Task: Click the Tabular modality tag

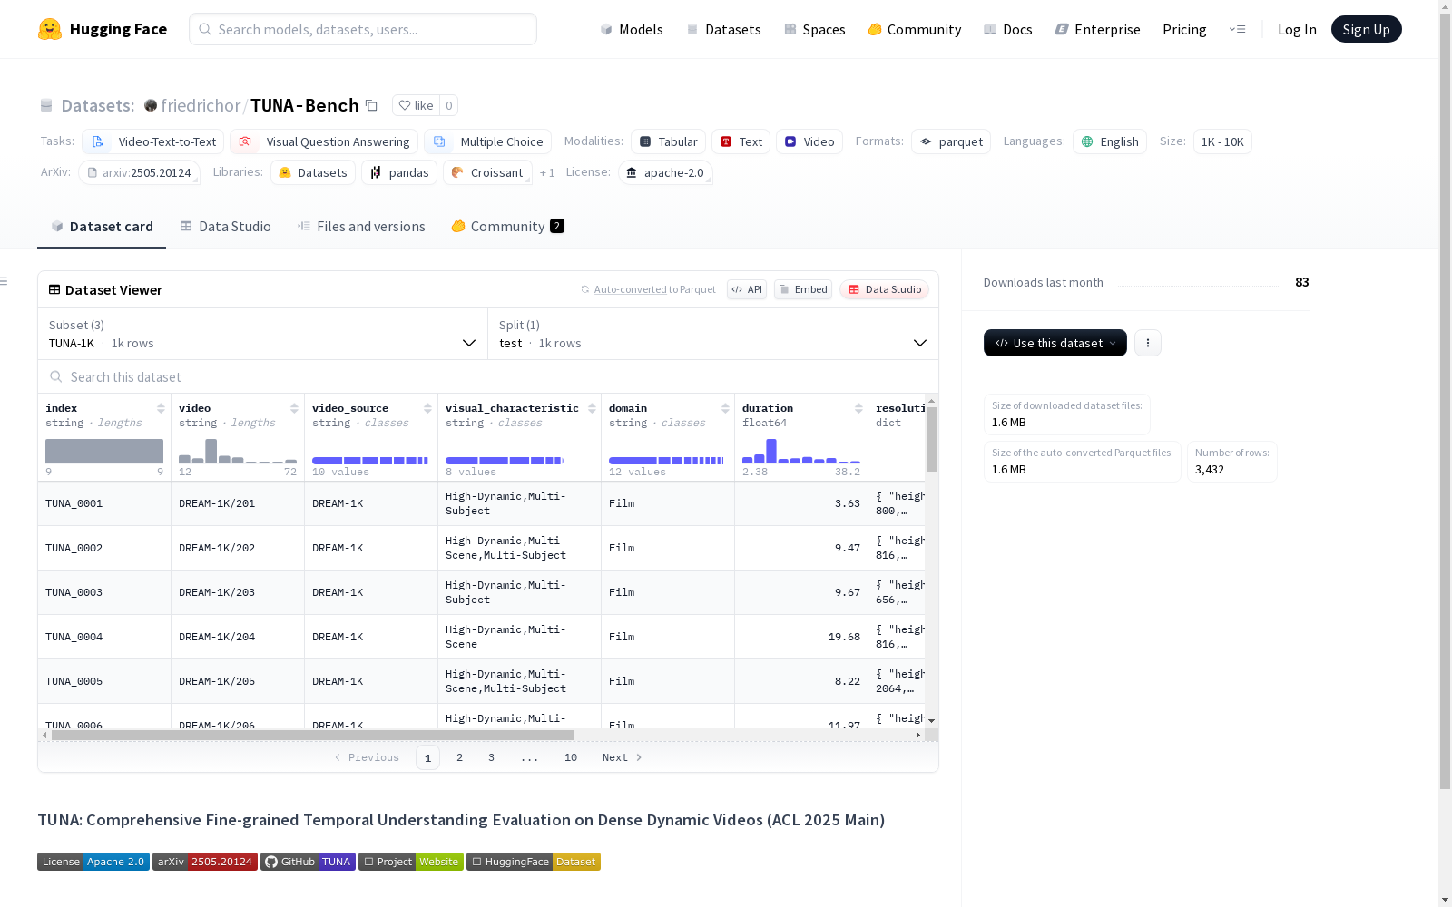Action: (668, 141)
